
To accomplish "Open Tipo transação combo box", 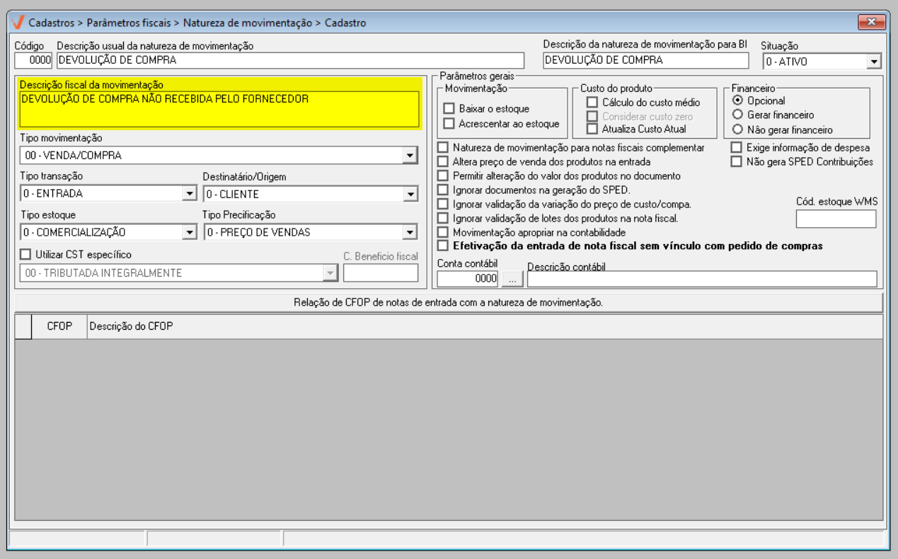I will 189,194.
